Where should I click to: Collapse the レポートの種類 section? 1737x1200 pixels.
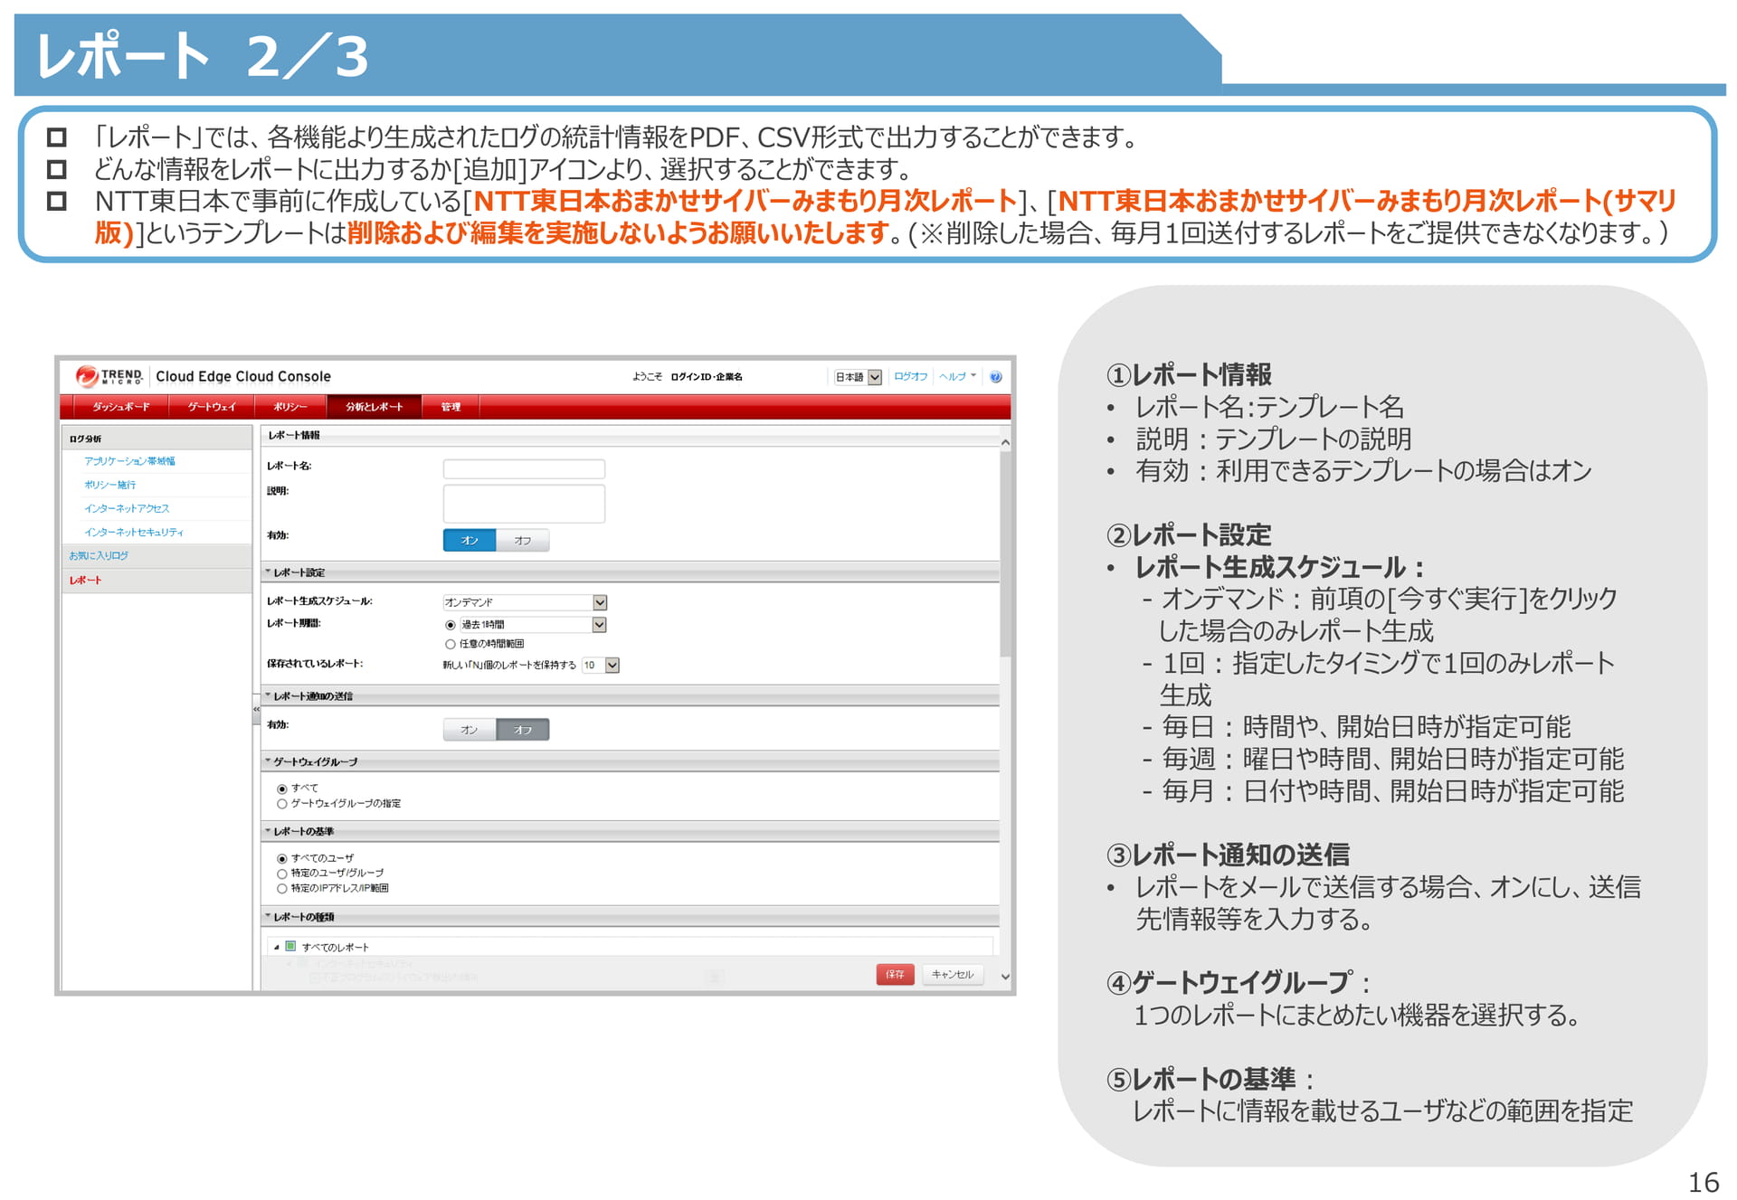[x=268, y=917]
